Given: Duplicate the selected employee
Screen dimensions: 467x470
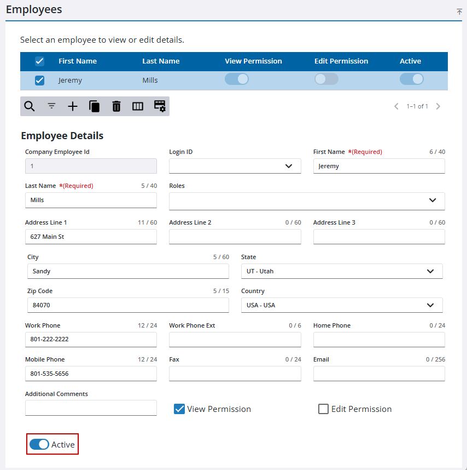Looking at the screenshot, I should click(94, 106).
